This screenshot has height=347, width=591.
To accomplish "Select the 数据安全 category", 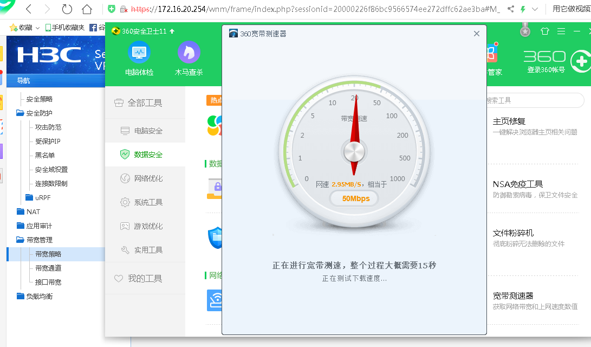I will coord(145,155).
